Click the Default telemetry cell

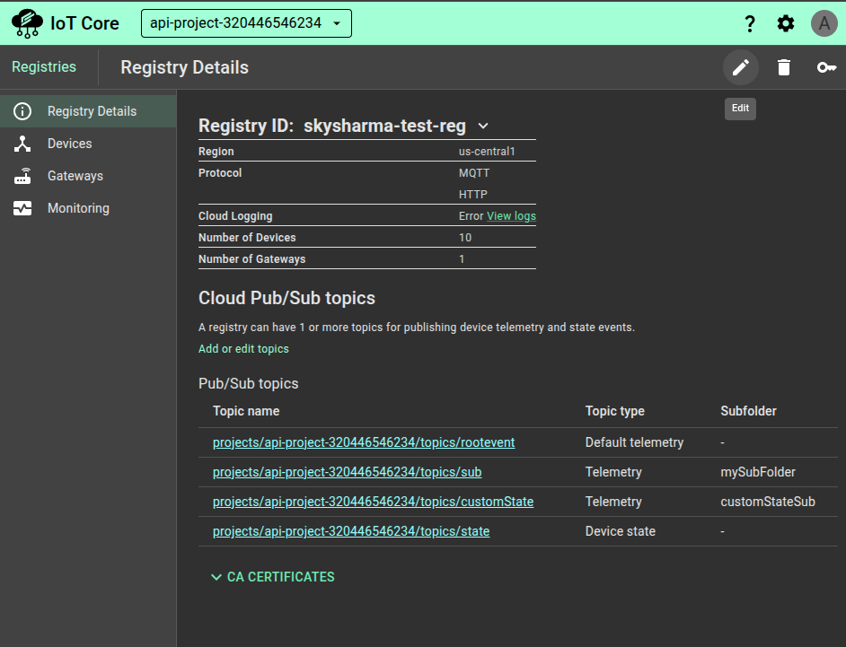click(x=634, y=442)
